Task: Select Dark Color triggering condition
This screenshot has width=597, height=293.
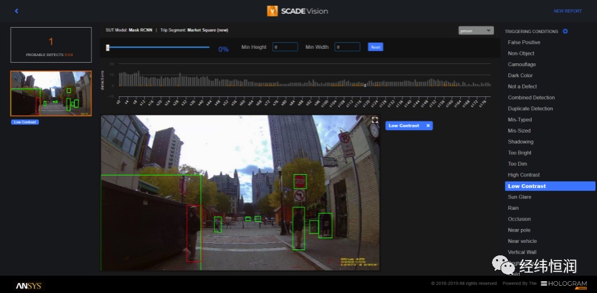Action: [x=520, y=75]
